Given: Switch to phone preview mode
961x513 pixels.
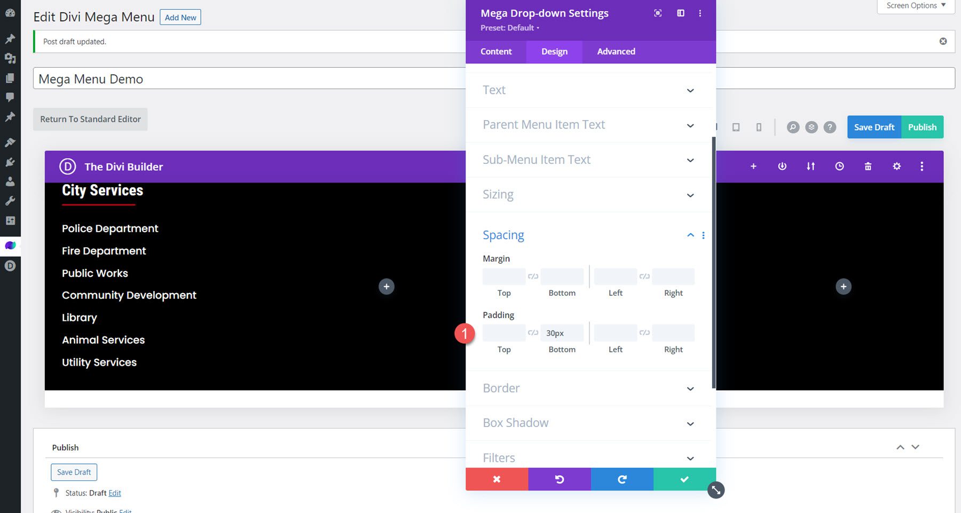Looking at the screenshot, I should pos(759,127).
